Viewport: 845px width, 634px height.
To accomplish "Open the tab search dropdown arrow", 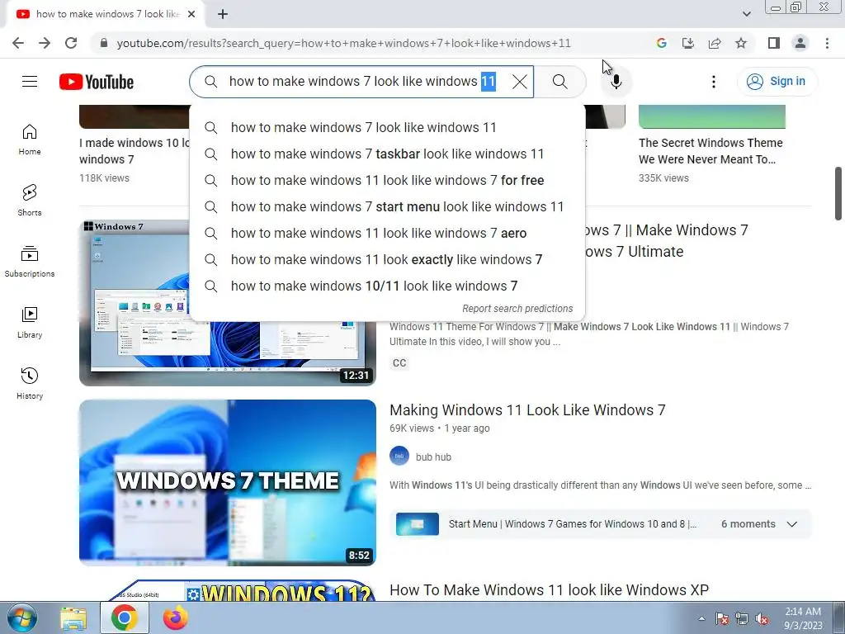I will 746,14.
